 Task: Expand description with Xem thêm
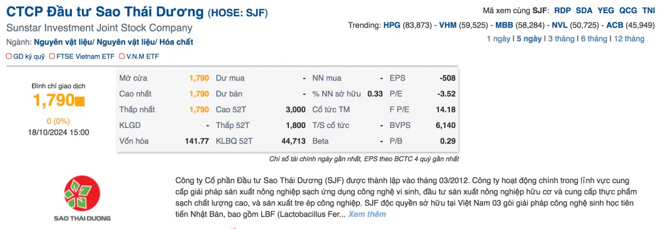click(x=367, y=214)
